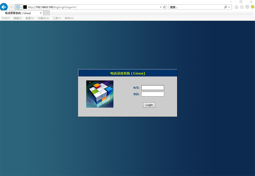Close the browser window
Viewport: 255px width, 176px height.
251,2
